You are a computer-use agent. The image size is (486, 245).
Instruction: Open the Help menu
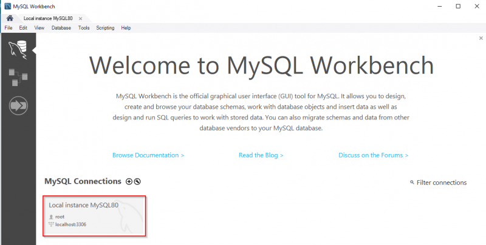pyautogui.click(x=126, y=28)
